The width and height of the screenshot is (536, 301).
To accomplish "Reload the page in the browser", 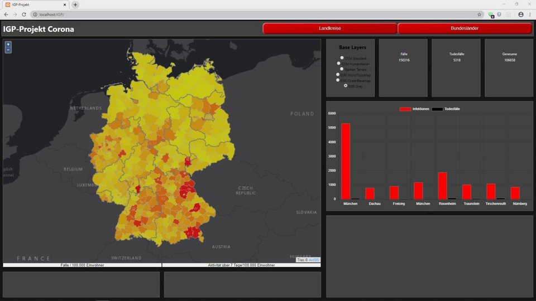I will pyautogui.click(x=24, y=14).
